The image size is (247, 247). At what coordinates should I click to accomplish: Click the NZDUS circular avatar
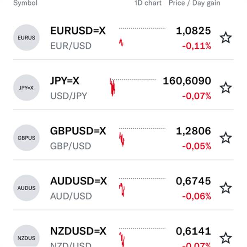coord(27,238)
